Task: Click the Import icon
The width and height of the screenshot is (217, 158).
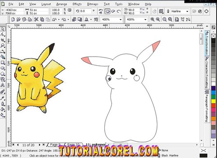Action: tap(74, 19)
